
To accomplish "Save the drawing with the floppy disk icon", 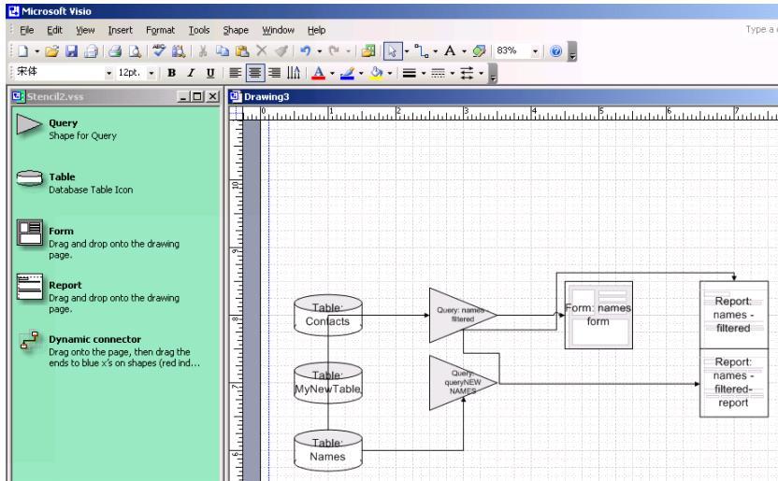I will pyautogui.click(x=72, y=51).
